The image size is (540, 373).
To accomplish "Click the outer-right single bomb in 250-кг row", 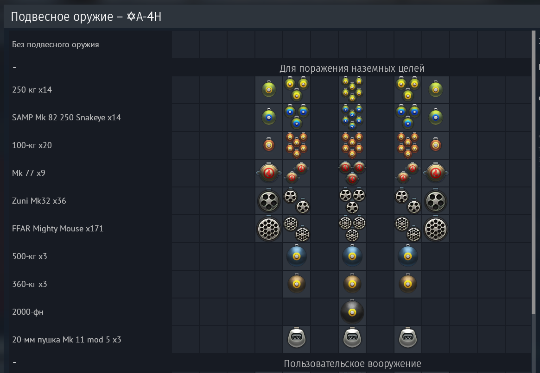I will click(x=435, y=89).
